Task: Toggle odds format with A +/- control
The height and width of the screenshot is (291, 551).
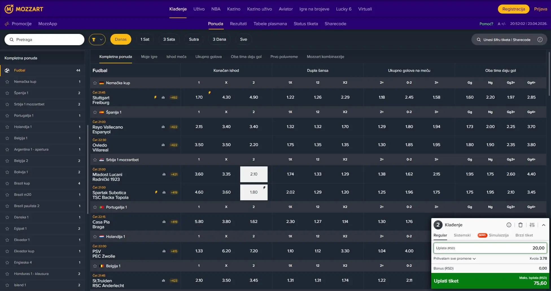Action: (502, 24)
